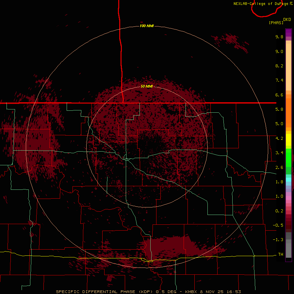Click the 9.0 value on the color scale
294x294 pixels.
pos(279,51)
